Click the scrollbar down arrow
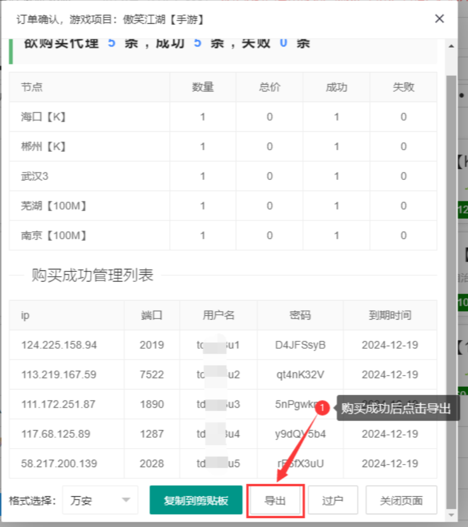The image size is (468, 527). click(x=451, y=515)
